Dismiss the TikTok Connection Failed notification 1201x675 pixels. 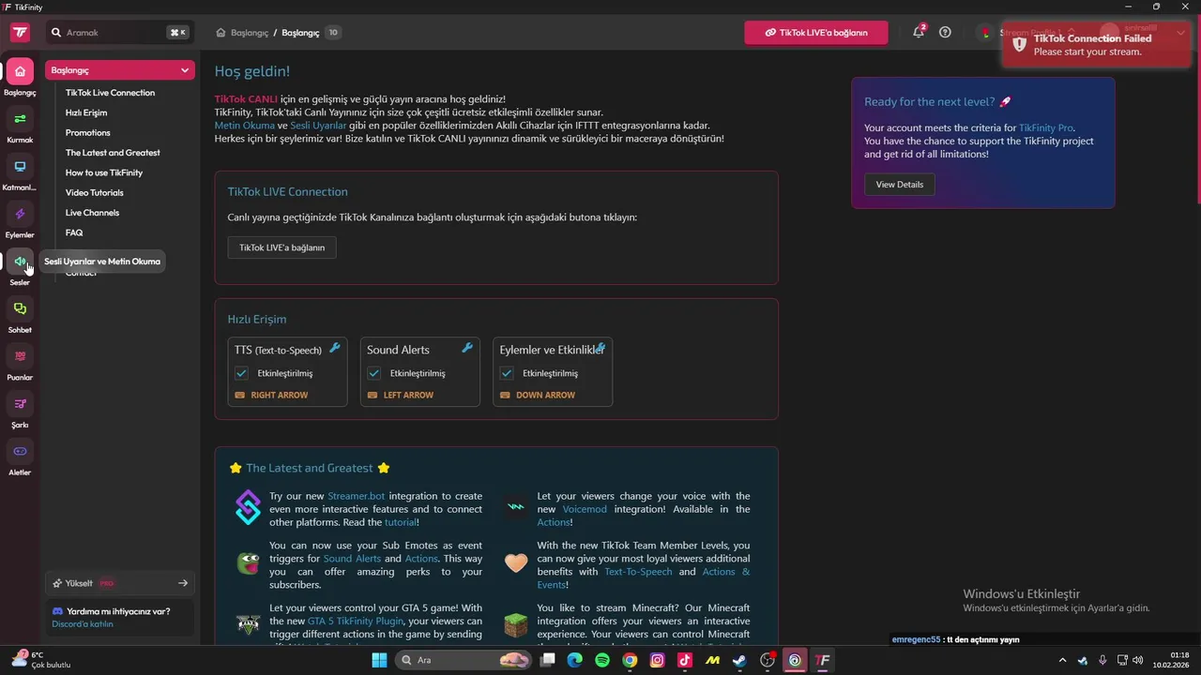tap(1096, 44)
